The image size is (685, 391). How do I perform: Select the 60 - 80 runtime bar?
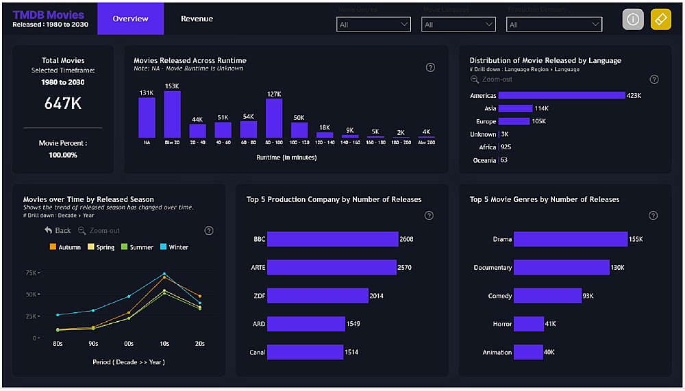coord(249,129)
